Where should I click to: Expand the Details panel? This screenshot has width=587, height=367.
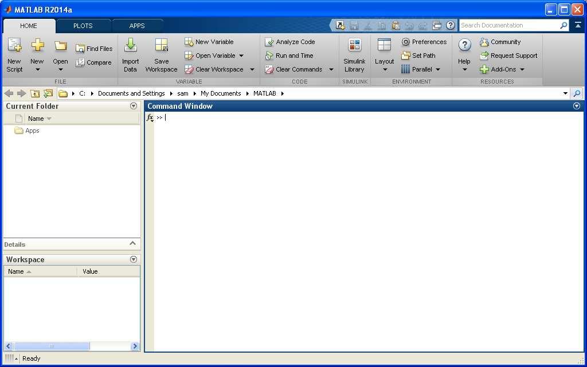(132, 243)
